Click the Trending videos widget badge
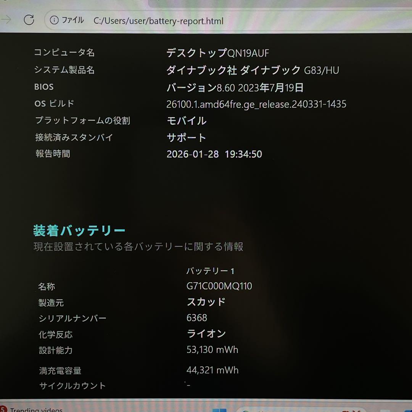412x412 pixels. (x=4, y=410)
